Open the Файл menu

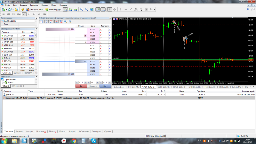pyautogui.click(x=7, y=5)
